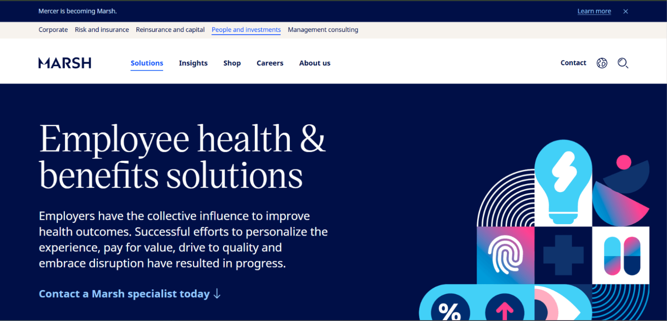Open the globe region selector icon
The height and width of the screenshot is (321, 667).
(602, 63)
